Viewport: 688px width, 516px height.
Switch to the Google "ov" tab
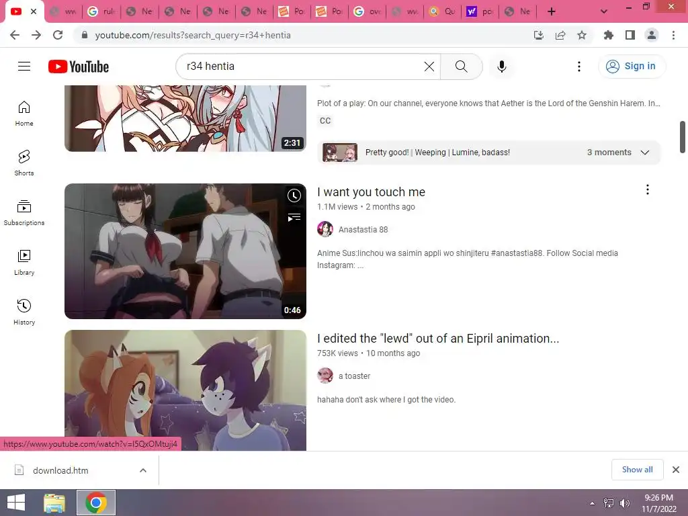[x=368, y=11]
